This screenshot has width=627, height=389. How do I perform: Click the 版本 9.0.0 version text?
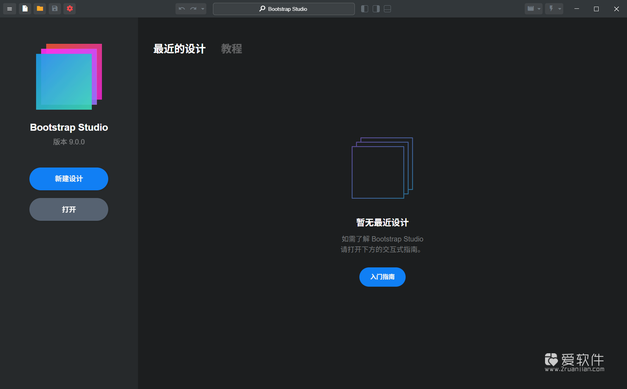tap(69, 142)
